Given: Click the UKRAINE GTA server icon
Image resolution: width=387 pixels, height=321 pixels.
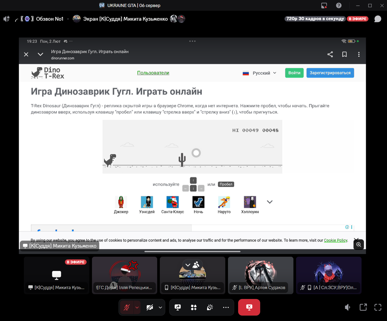Looking at the screenshot, I should click(102, 5).
